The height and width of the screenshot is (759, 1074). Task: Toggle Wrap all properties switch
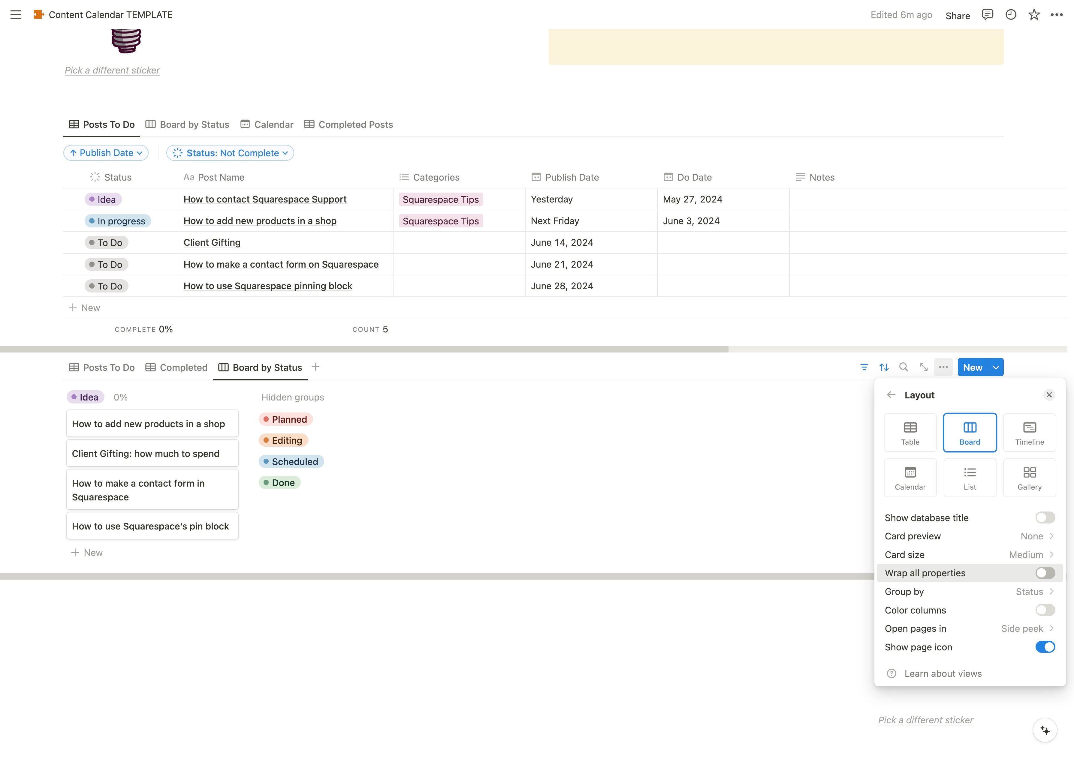tap(1045, 573)
